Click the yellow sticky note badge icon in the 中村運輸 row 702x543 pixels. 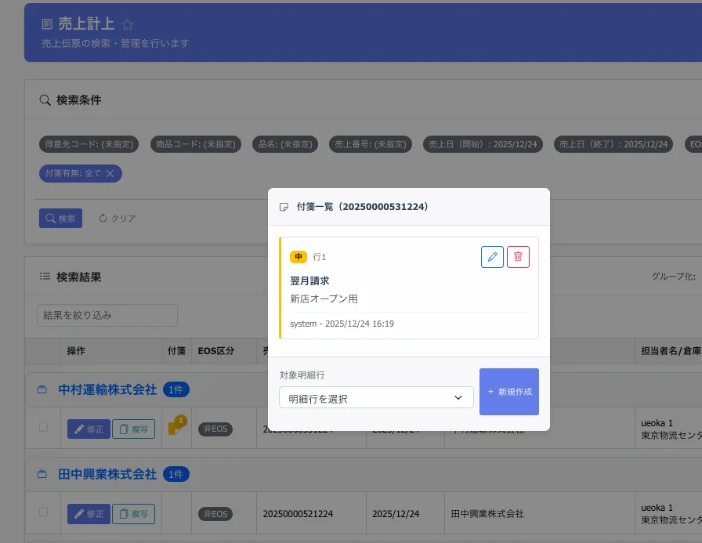point(175,428)
